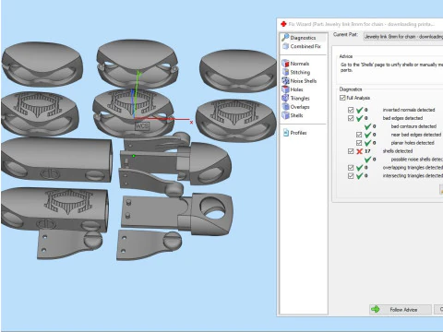Click the Triangles icon
443x332 pixels.
click(x=285, y=98)
